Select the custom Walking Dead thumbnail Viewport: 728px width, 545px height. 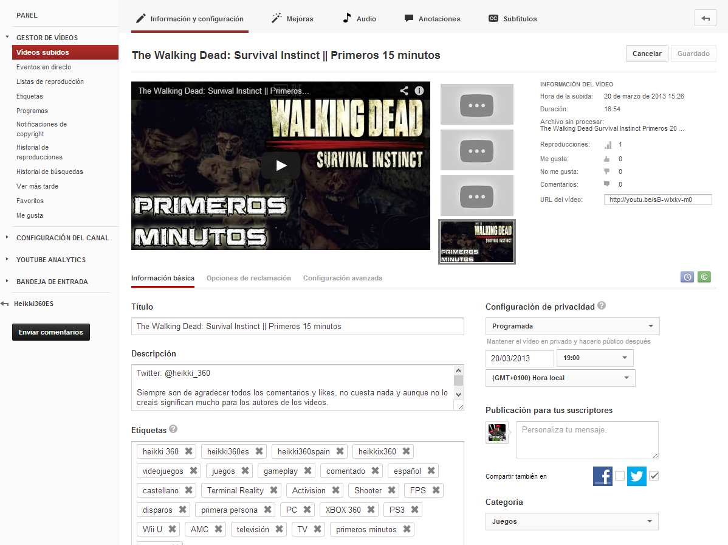coord(477,241)
